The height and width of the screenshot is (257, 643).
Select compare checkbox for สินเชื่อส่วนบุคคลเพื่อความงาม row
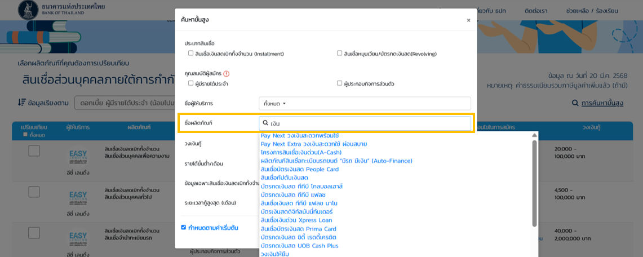[34, 150]
